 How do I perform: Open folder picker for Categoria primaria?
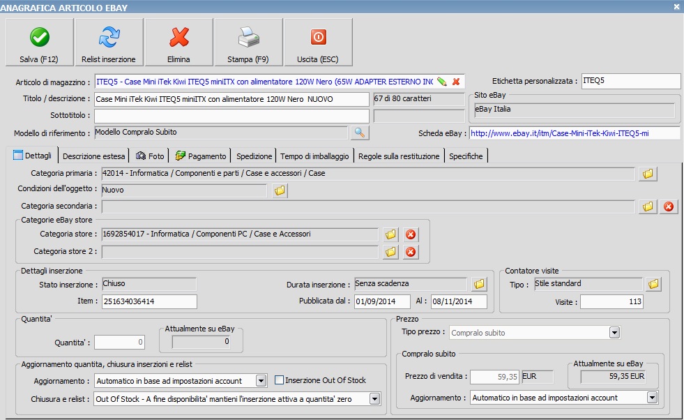(648, 174)
